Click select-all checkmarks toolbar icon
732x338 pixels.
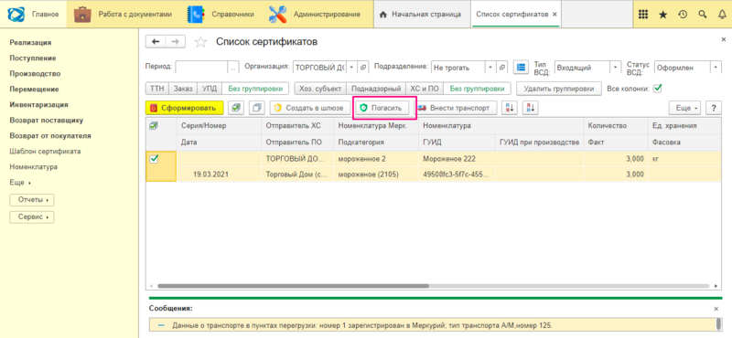click(237, 108)
